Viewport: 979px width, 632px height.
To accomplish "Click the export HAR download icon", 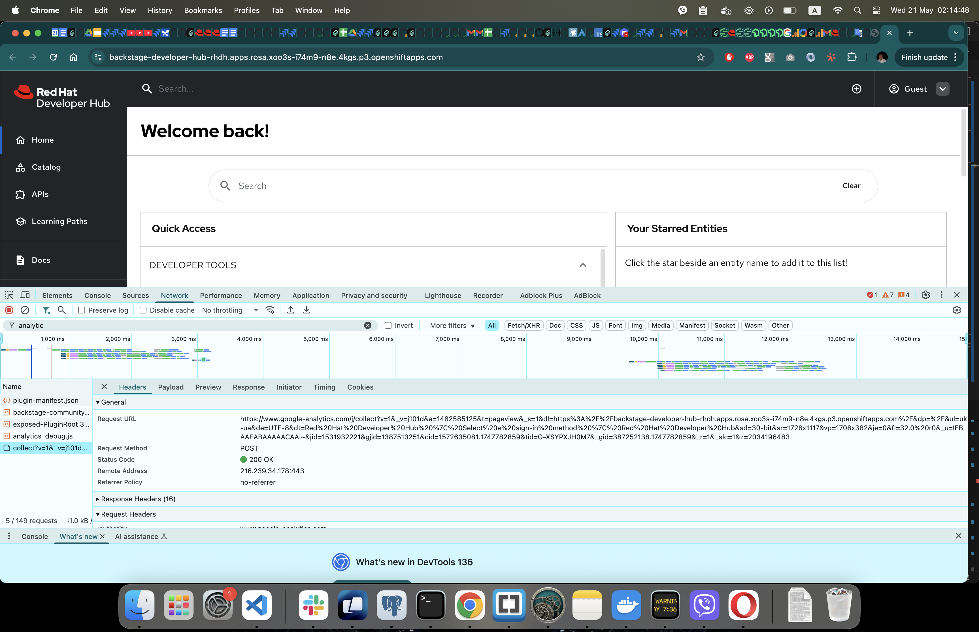I will point(307,310).
